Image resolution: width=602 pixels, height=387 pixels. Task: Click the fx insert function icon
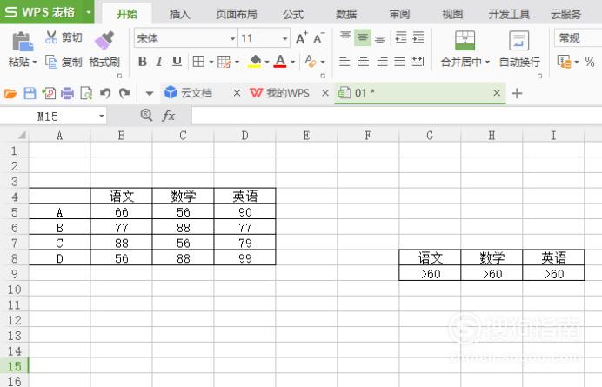[x=169, y=116]
